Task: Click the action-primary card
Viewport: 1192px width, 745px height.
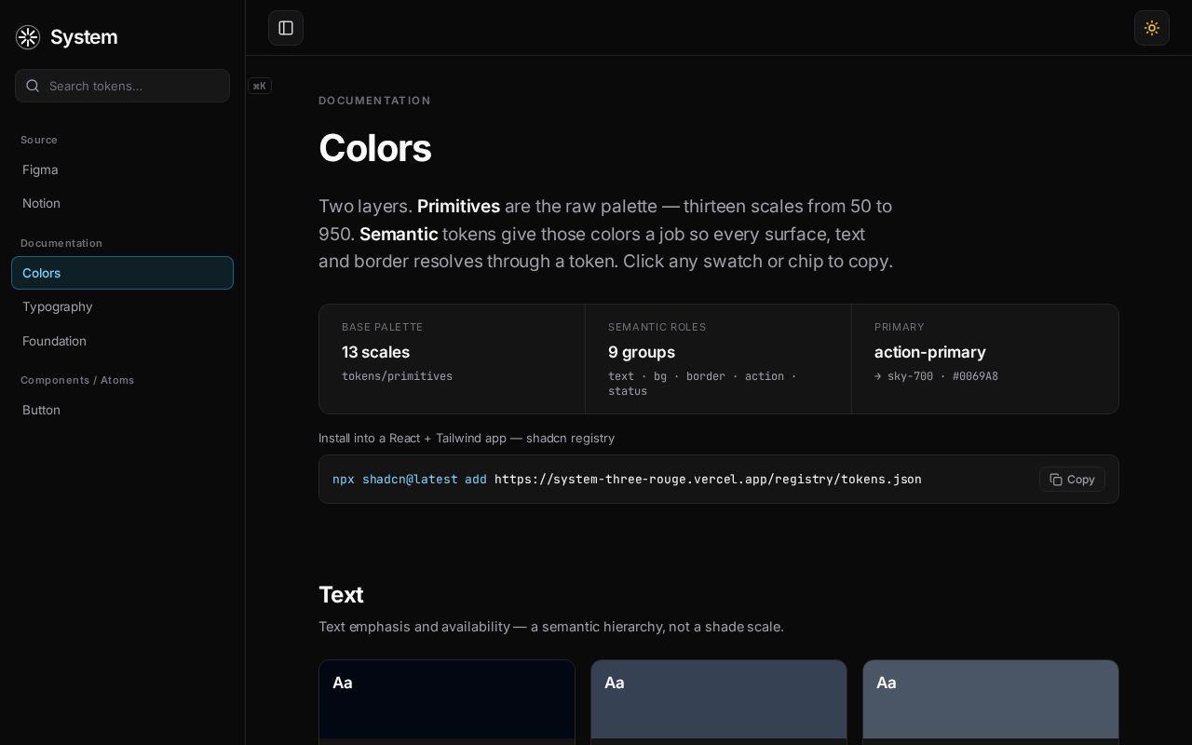Action: tap(985, 359)
